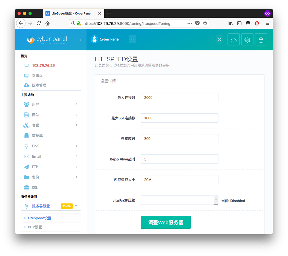The height and width of the screenshot is (256, 288).
Task: Open a new browser tab
Action: tap(109, 13)
